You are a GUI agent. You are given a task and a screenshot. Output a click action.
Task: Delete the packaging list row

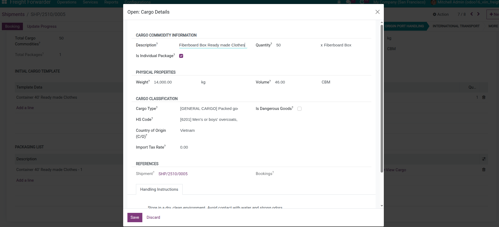(x=484, y=170)
